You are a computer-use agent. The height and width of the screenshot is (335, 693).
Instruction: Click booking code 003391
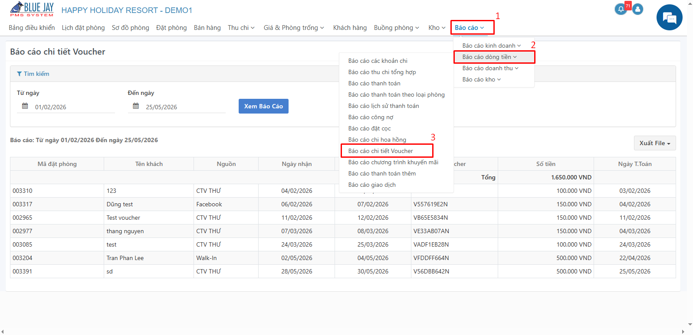click(23, 271)
